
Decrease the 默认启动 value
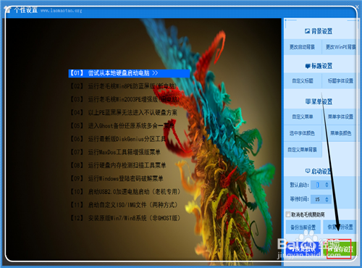327,187
